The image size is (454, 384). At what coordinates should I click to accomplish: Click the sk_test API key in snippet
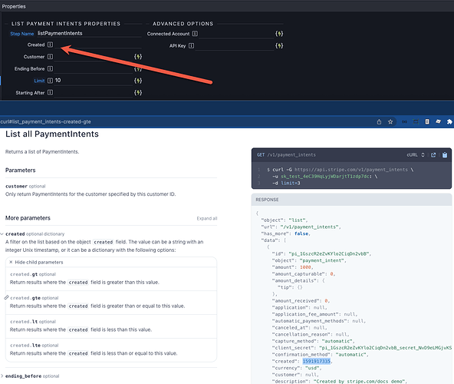[x=325, y=177]
